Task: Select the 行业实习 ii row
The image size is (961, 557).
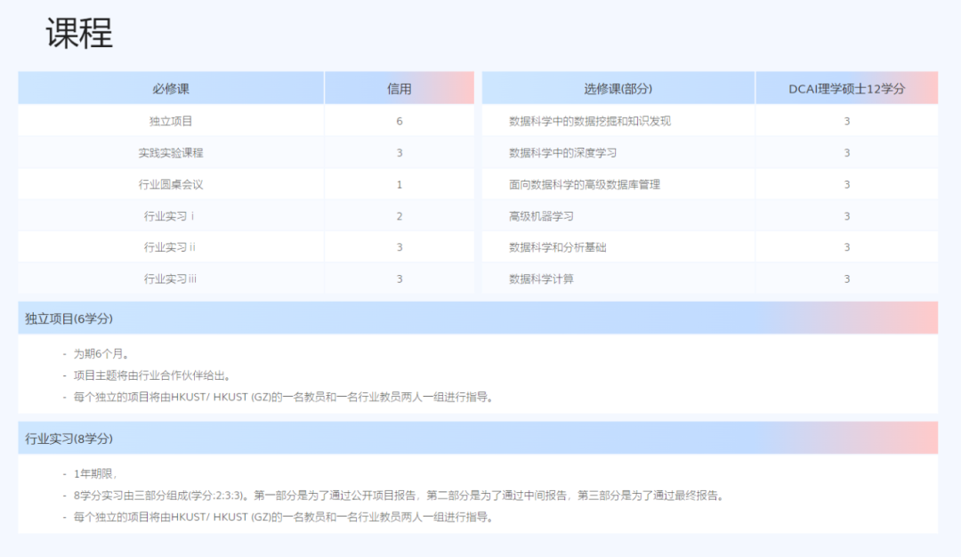Action: click(x=169, y=246)
